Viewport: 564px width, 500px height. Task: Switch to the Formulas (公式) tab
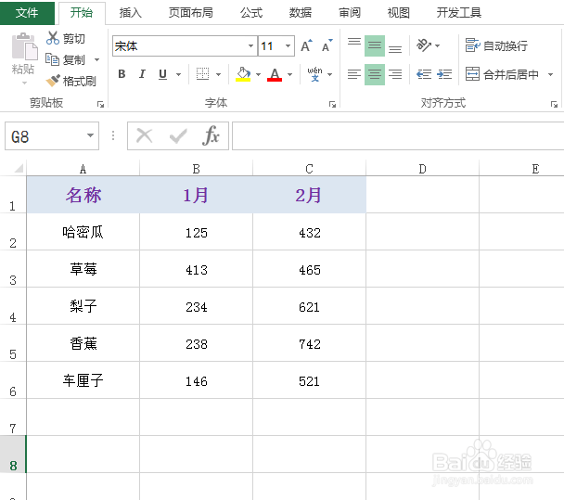pos(251,13)
